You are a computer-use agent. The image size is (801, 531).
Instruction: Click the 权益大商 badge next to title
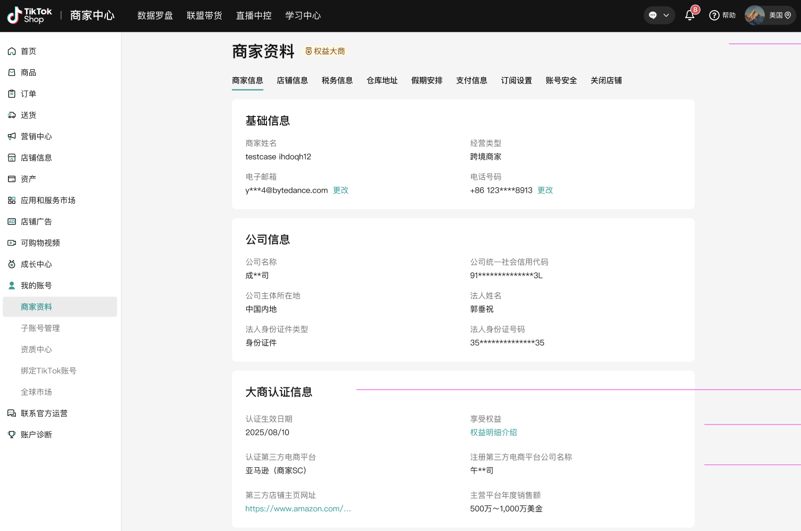point(325,51)
